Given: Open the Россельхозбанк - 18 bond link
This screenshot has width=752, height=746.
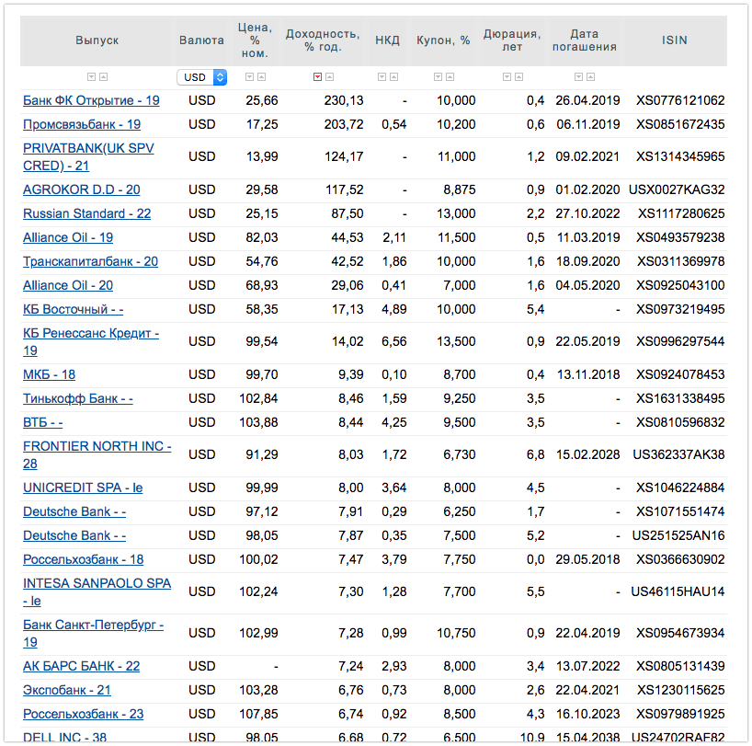Looking at the screenshot, I should 84,560.
